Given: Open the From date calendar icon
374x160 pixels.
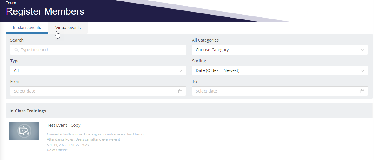Looking at the screenshot, I should point(180,91).
